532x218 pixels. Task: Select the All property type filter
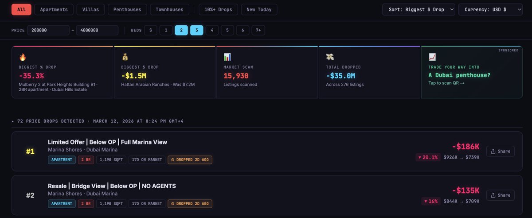[x=21, y=9]
